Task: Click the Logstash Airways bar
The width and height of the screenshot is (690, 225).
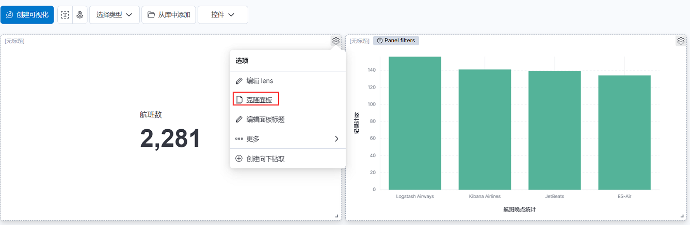Action: point(414,123)
